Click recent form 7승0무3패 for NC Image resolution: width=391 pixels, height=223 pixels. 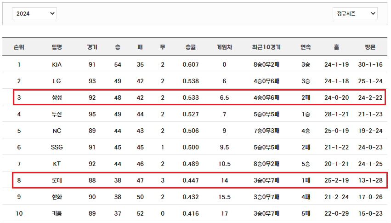(266, 131)
